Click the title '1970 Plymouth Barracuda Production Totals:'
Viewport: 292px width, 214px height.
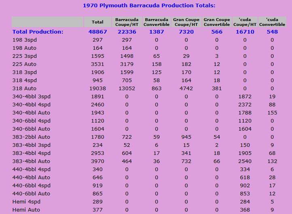pos(149,5)
